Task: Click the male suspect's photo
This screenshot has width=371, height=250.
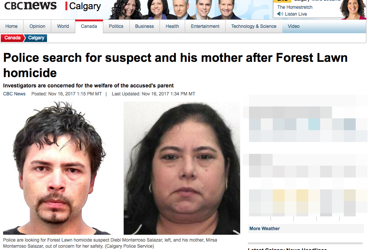Action: coord(57,168)
